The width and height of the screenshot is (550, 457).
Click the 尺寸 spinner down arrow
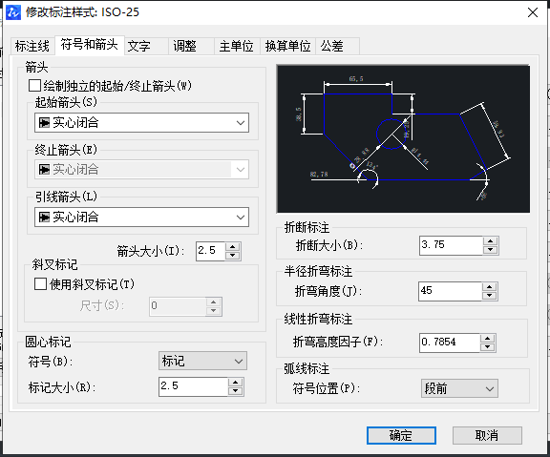[x=214, y=311]
